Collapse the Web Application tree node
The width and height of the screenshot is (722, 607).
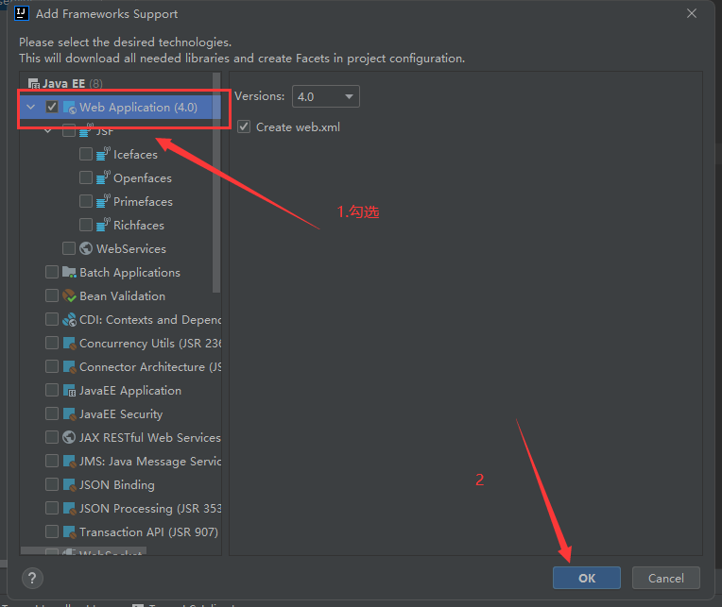pos(31,107)
